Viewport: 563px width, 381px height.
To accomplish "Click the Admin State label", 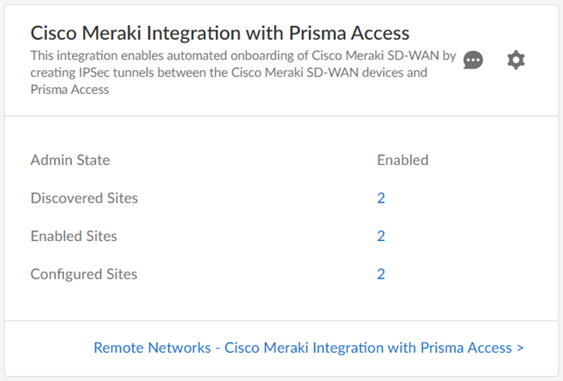I will tap(70, 160).
